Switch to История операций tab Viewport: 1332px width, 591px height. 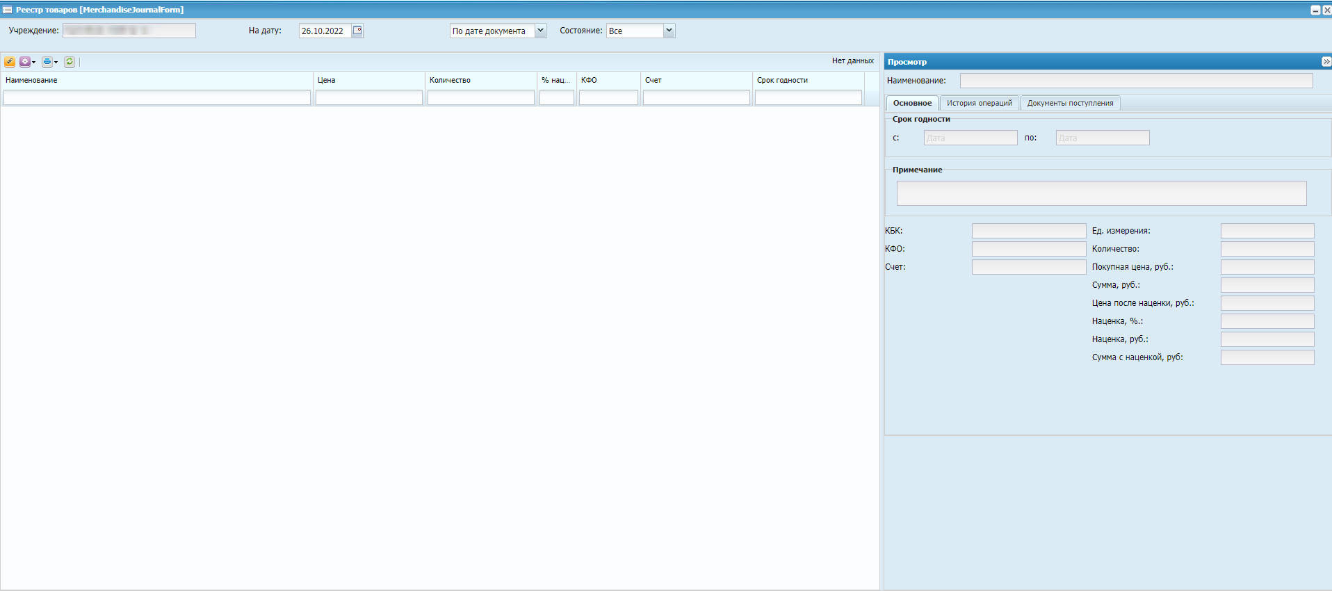979,103
